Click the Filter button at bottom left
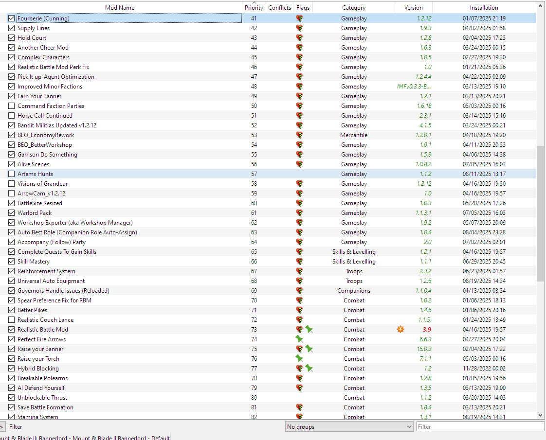Screen dimensions: 546x440 [x=16, y=427]
